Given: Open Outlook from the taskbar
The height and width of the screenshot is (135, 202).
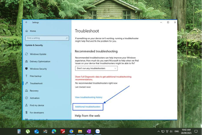Looking at the screenshot, I should (x=36, y=131).
